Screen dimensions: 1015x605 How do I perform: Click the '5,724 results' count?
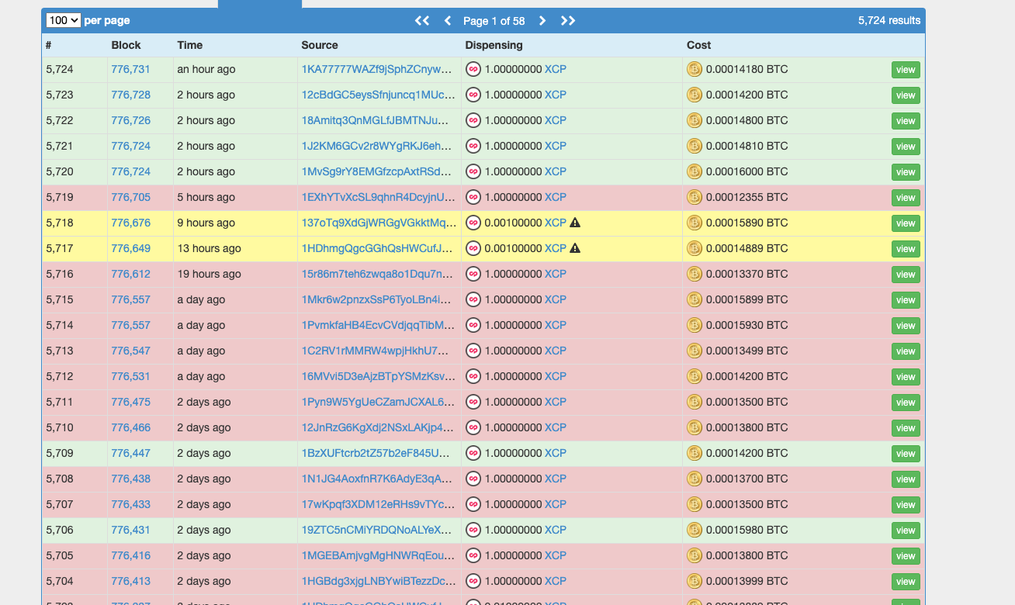click(x=889, y=20)
